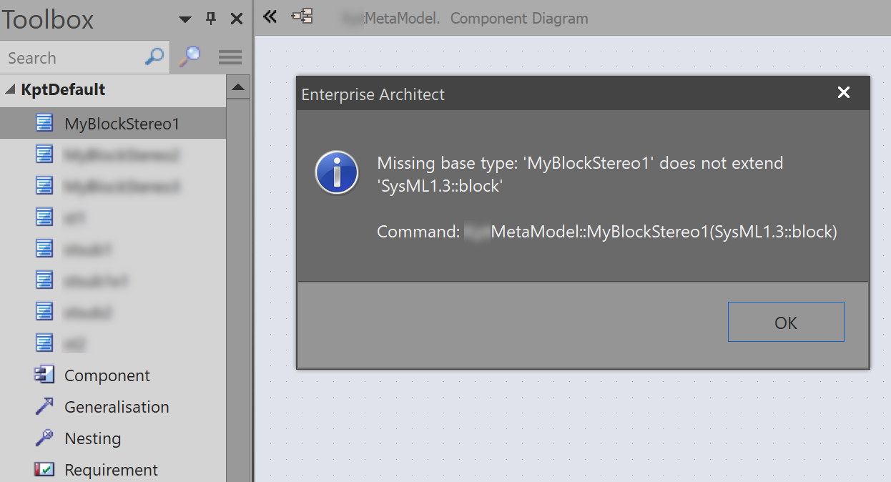This screenshot has height=482, width=891.
Task: Select the Nesting connector tool
Action: pyautogui.click(x=113, y=438)
